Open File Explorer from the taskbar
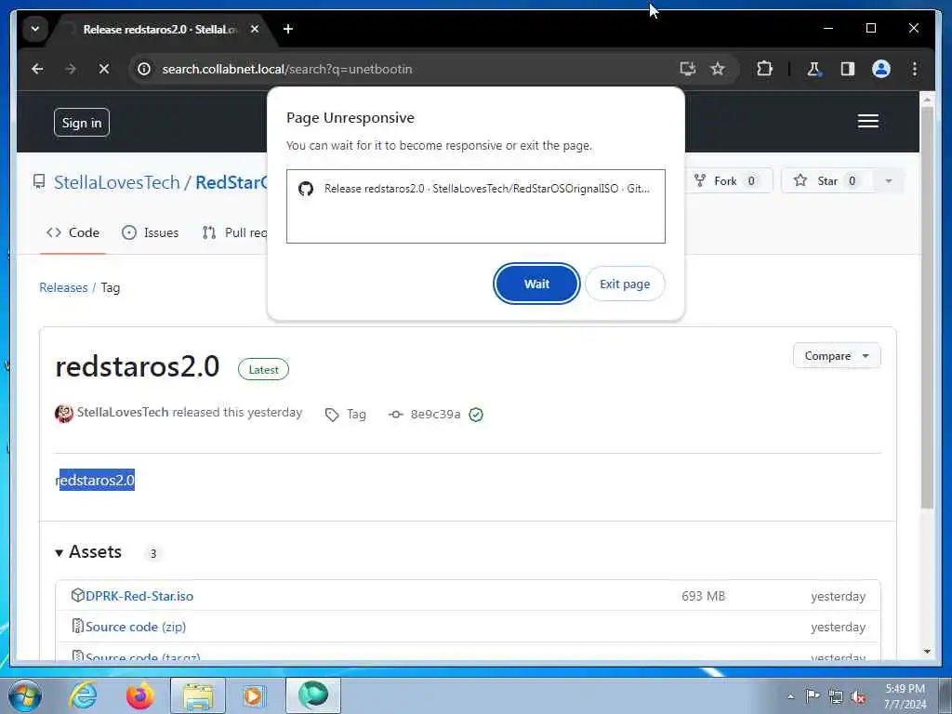This screenshot has height=714, width=952. 198,695
